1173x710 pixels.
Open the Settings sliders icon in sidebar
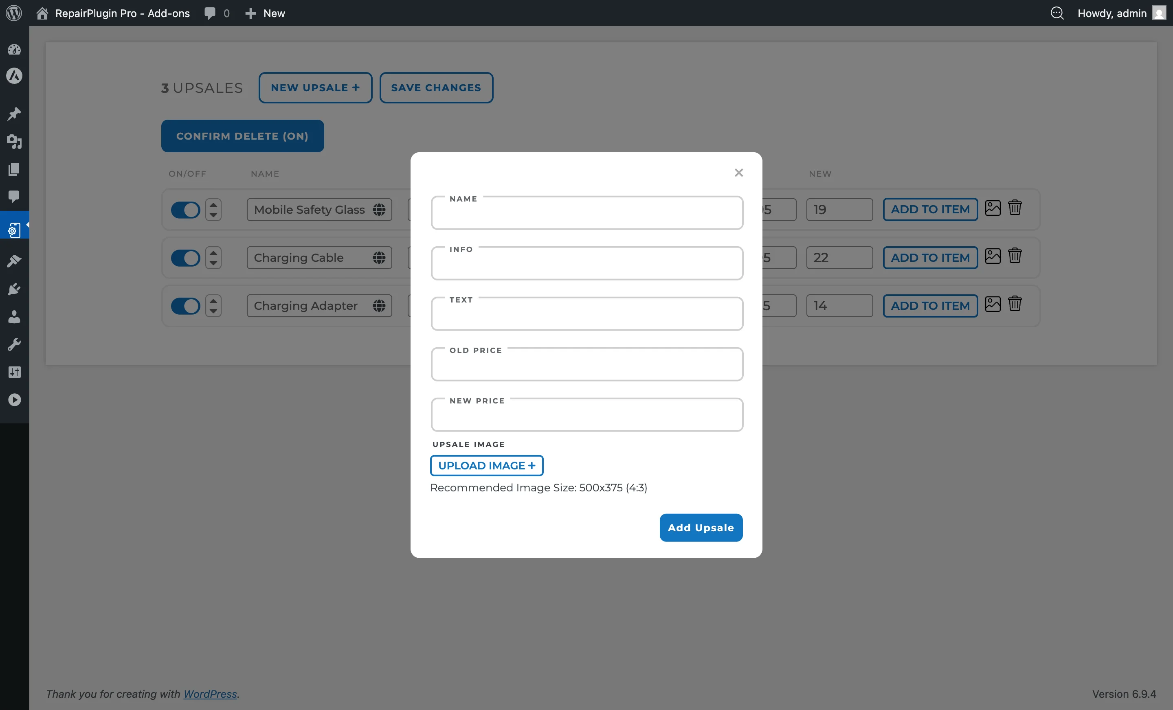pos(14,372)
